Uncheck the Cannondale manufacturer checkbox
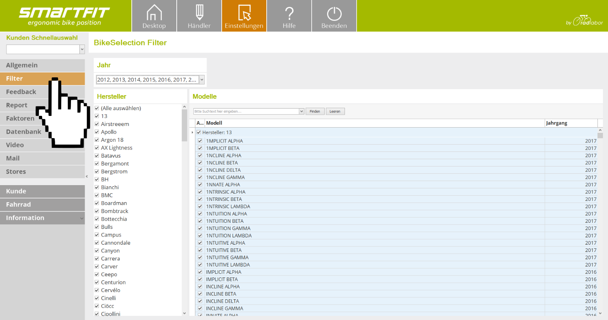The image size is (608, 320). [x=97, y=243]
